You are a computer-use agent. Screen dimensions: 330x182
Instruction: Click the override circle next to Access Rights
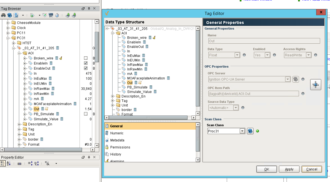[x=316, y=55]
